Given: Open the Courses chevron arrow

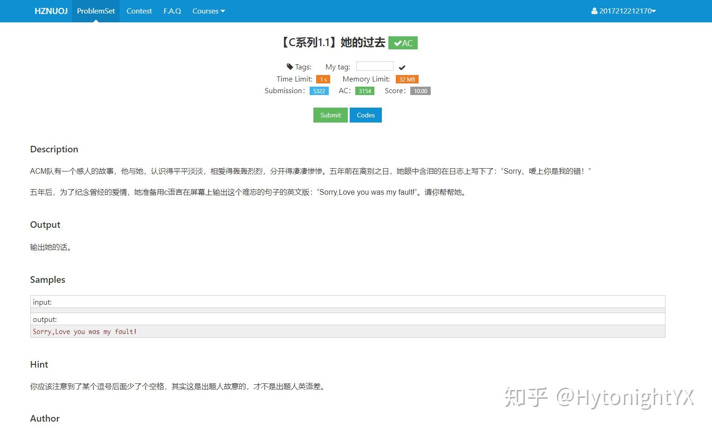Looking at the screenshot, I should point(223,11).
